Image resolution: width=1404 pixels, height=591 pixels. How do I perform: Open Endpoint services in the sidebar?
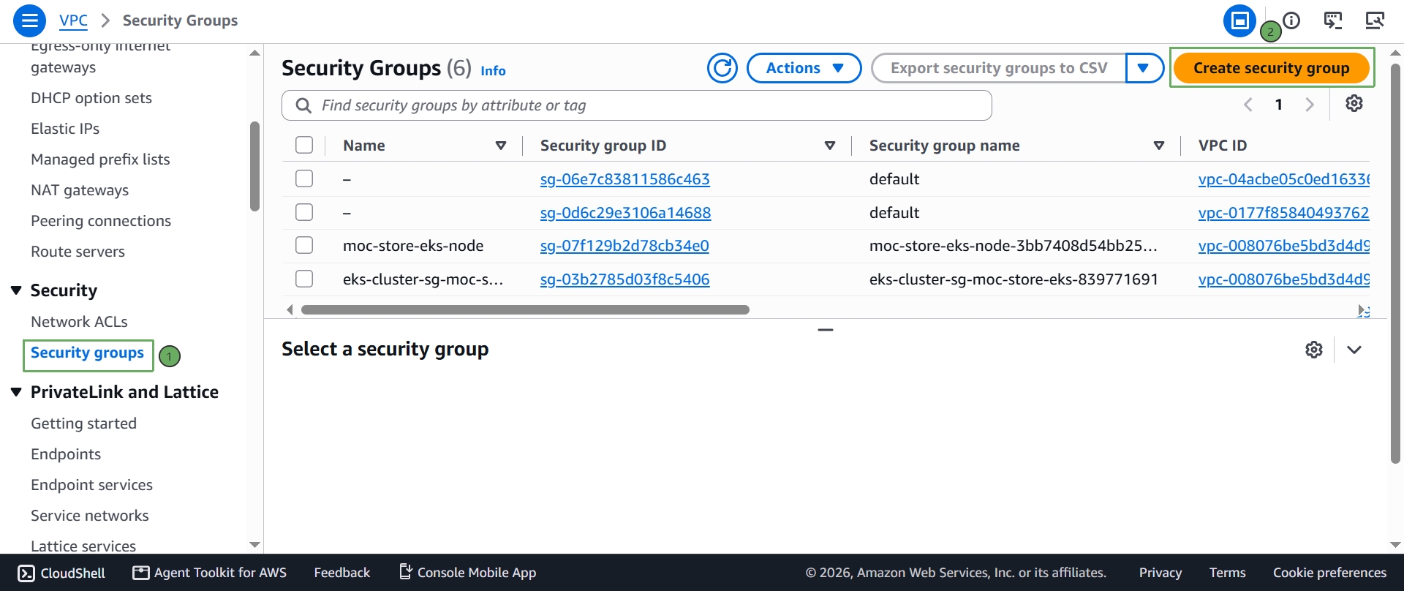pyautogui.click(x=91, y=485)
